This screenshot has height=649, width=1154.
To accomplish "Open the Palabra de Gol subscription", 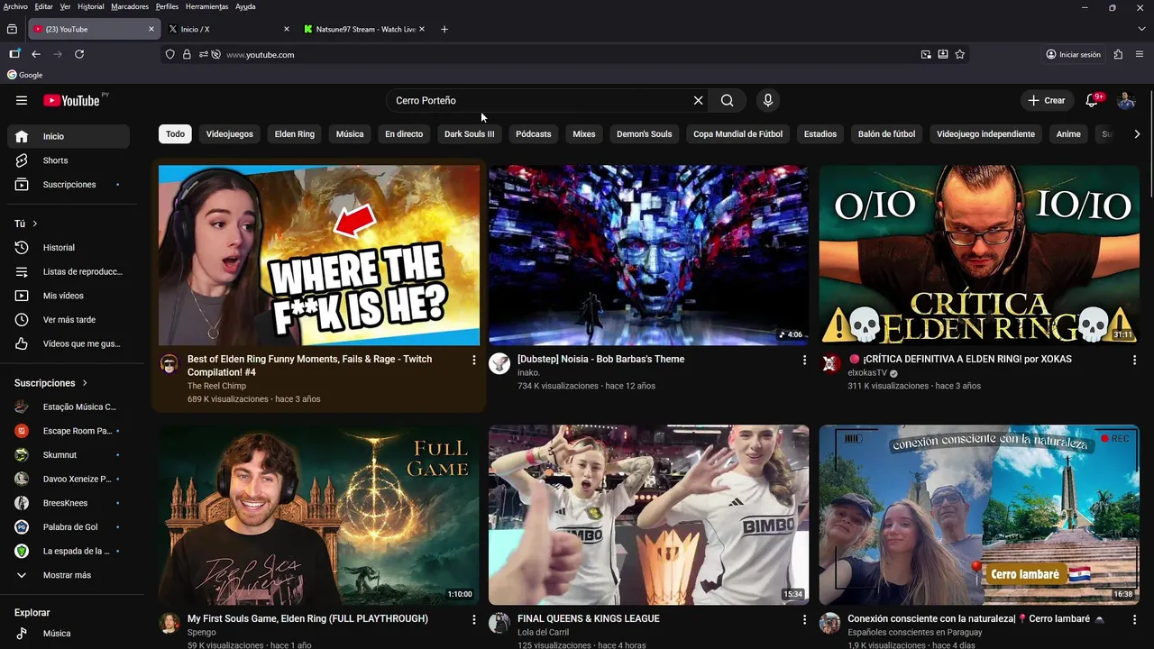I will click(69, 527).
